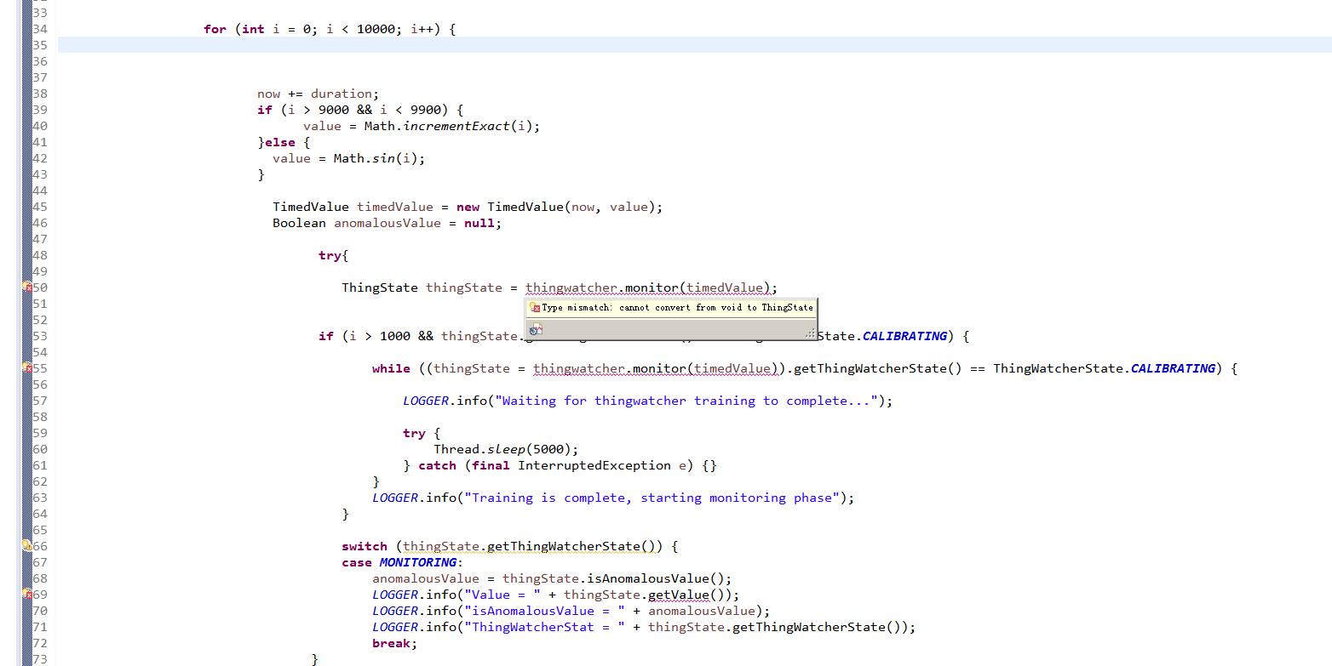Click the 'ThingWatcherStat = ' string on line 71

(x=548, y=627)
